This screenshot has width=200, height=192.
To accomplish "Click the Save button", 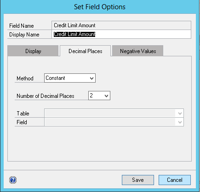I will (138, 180).
